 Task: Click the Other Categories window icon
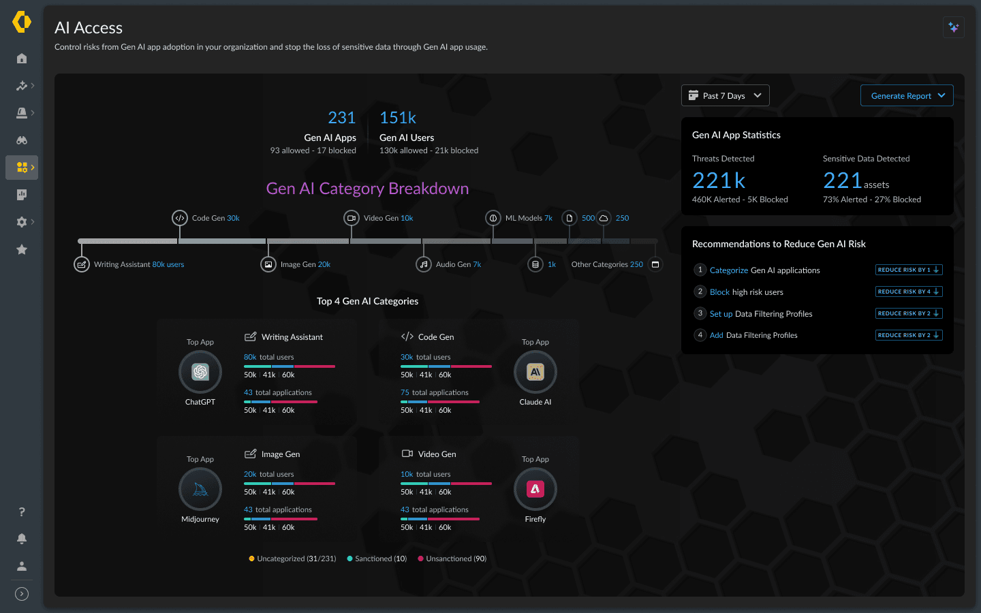click(x=655, y=264)
